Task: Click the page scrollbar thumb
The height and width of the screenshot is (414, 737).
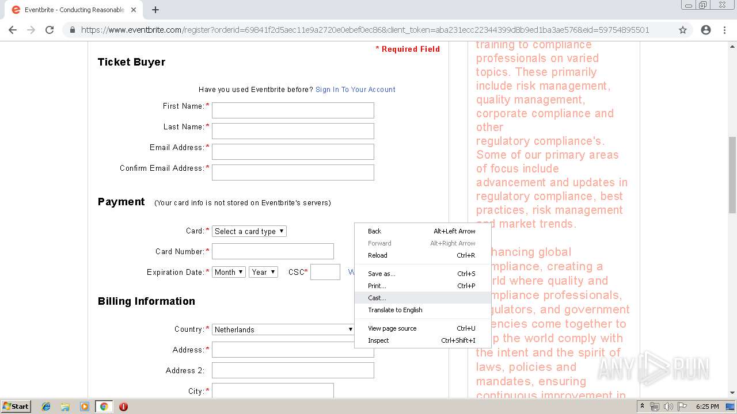Action: click(x=732, y=174)
